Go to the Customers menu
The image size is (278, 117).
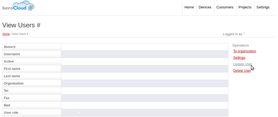[x=225, y=7]
